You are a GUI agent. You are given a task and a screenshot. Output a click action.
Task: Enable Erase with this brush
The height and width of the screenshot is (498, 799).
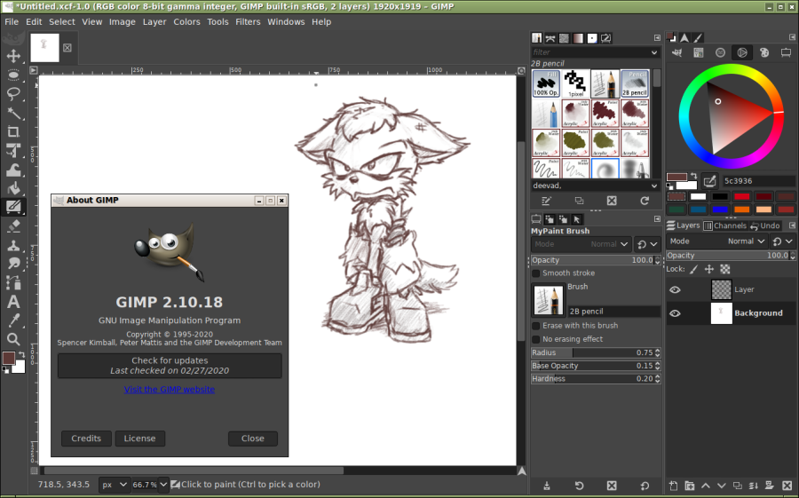tap(536, 326)
